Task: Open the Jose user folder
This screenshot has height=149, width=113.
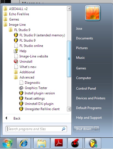Action: (x=79, y=29)
